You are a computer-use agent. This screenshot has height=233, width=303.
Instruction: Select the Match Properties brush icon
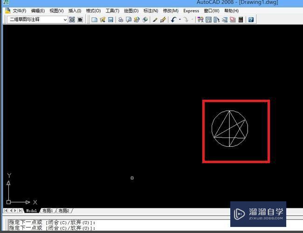tap(155, 20)
